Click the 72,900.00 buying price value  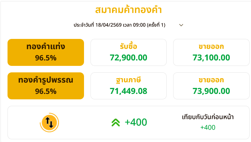coord(128,57)
